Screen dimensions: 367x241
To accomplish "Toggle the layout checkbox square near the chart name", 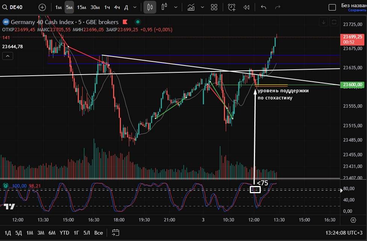I will coord(332,7).
